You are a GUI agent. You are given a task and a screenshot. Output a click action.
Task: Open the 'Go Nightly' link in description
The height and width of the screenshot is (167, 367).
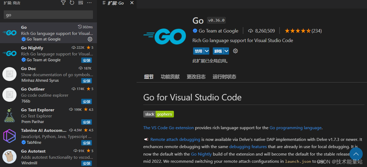(201, 154)
